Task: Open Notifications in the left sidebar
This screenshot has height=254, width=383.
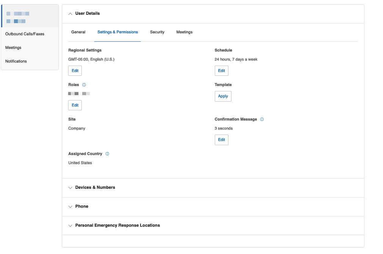Action: pos(16,61)
